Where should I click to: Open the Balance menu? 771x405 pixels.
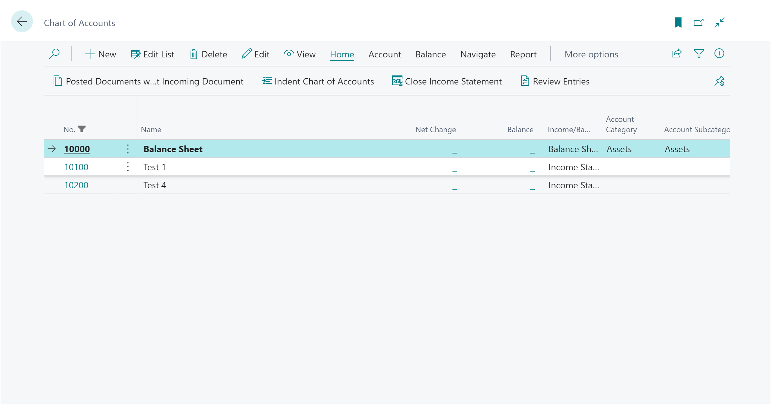pyautogui.click(x=431, y=54)
